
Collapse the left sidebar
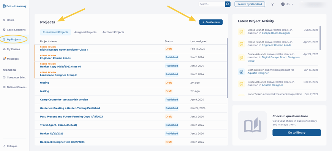pyautogui.click(x=10, y=146)
